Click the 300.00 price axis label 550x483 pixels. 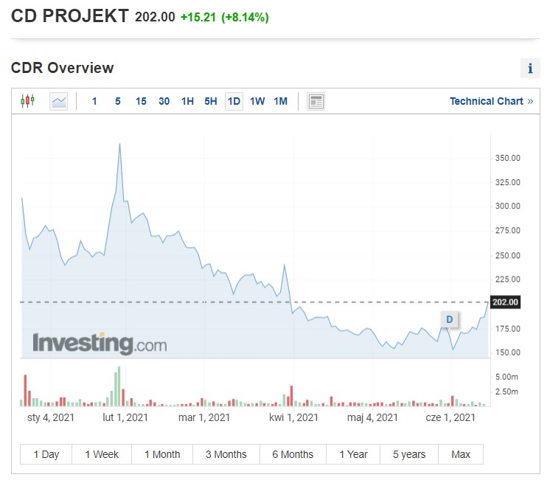coord(507,206)
